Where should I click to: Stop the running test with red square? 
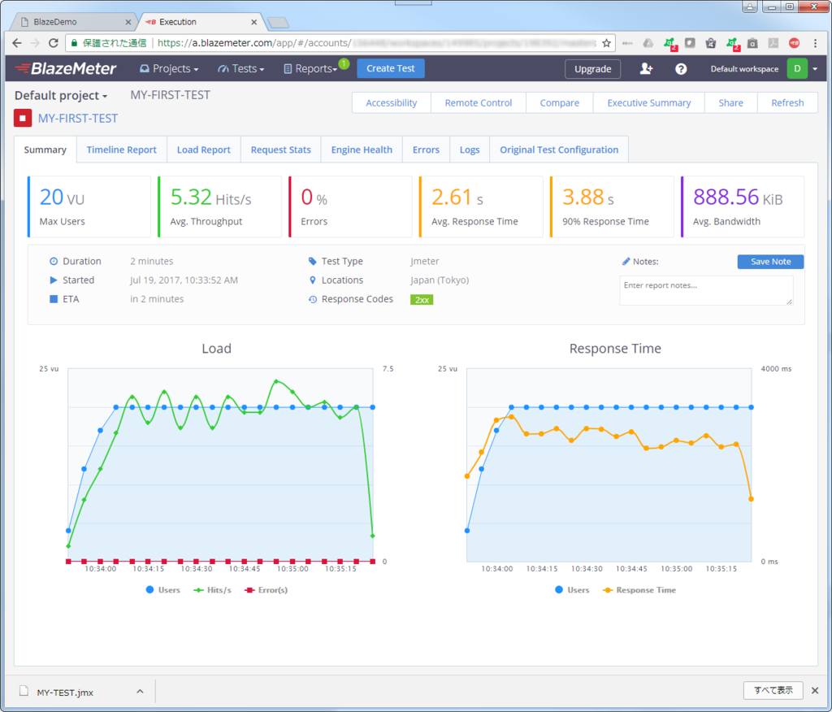pyautogui.click(x=23, y=118)
